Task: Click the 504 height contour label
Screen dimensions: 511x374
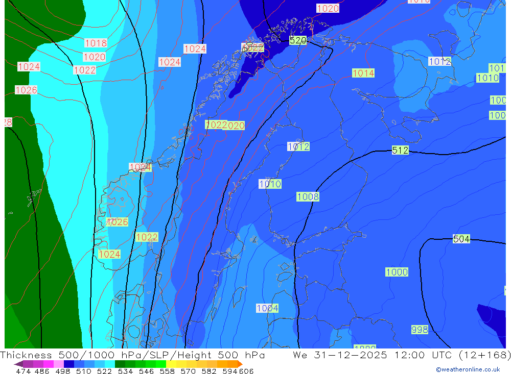Action: point(461,239)
